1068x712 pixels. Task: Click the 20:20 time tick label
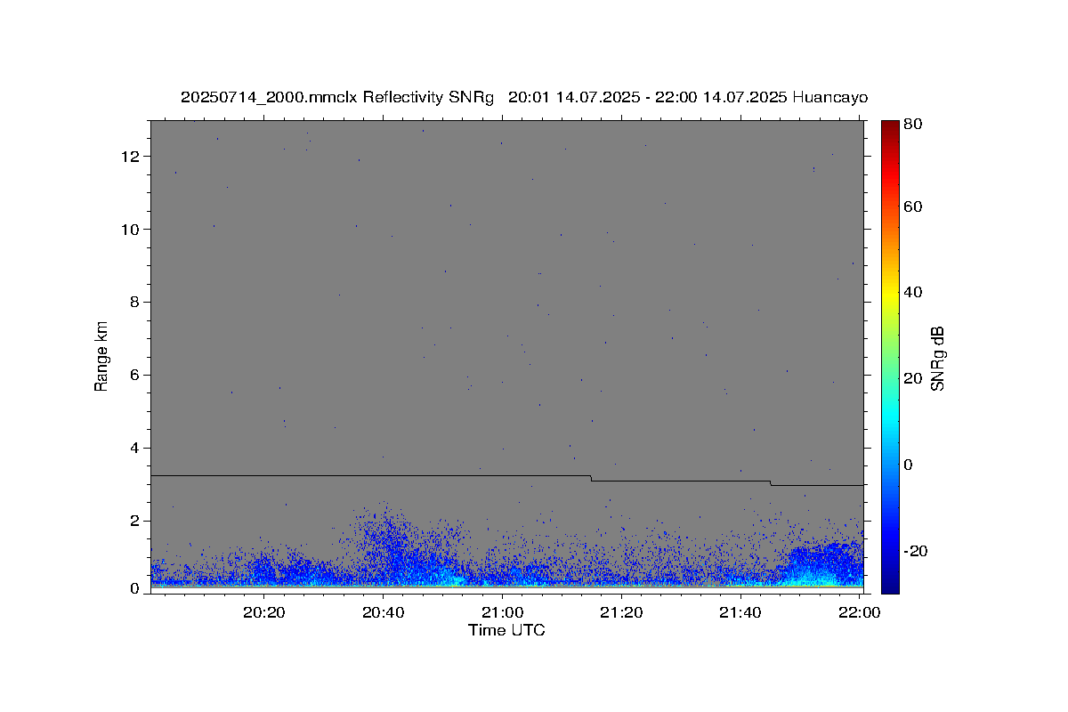point(264,612)
